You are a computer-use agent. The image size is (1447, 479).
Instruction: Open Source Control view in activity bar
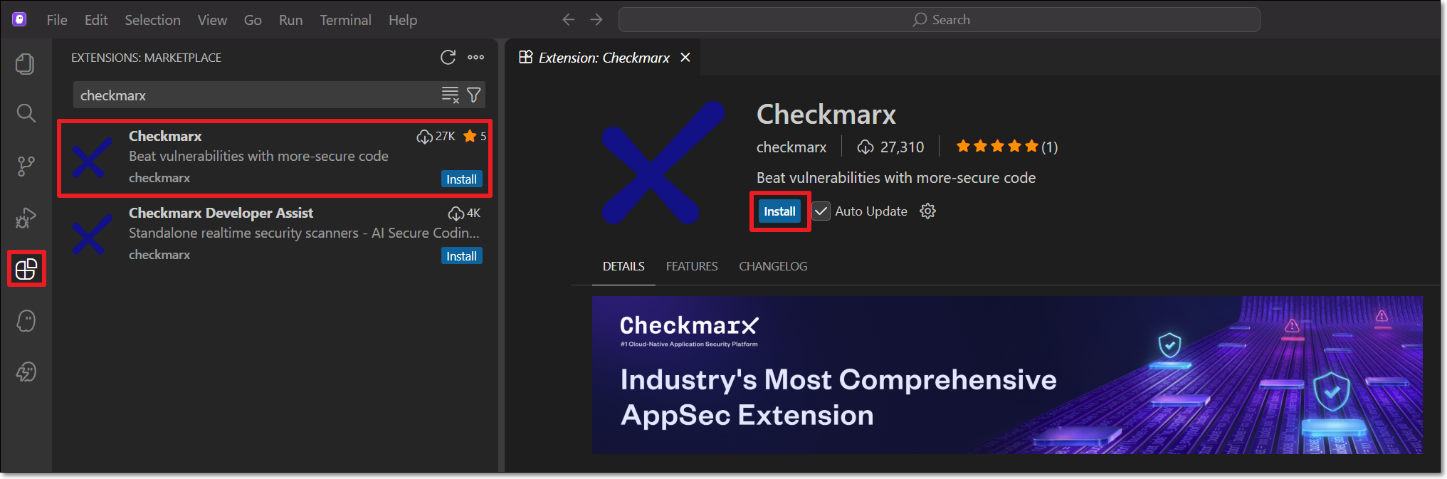pos(26,166)
